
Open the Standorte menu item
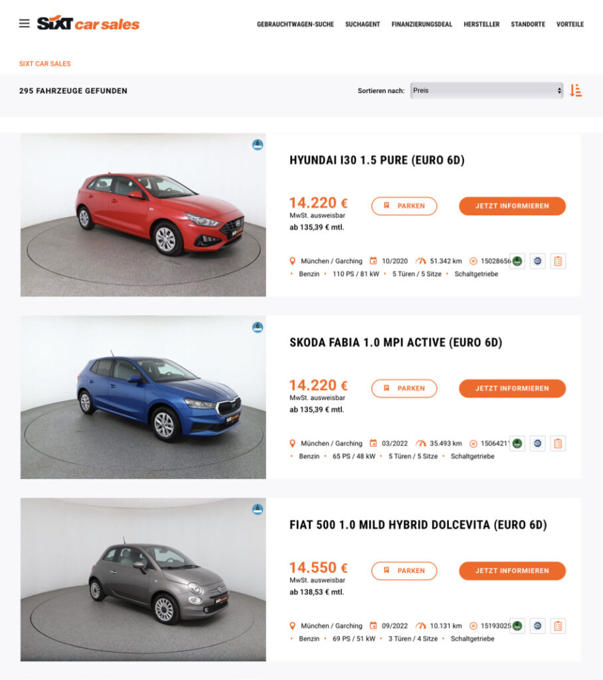pyautogui.click(x=528, y=25)
